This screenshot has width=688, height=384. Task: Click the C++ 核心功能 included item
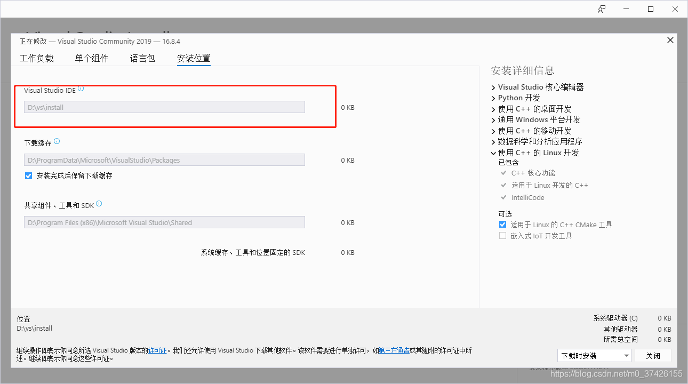(x=533, y=173)
